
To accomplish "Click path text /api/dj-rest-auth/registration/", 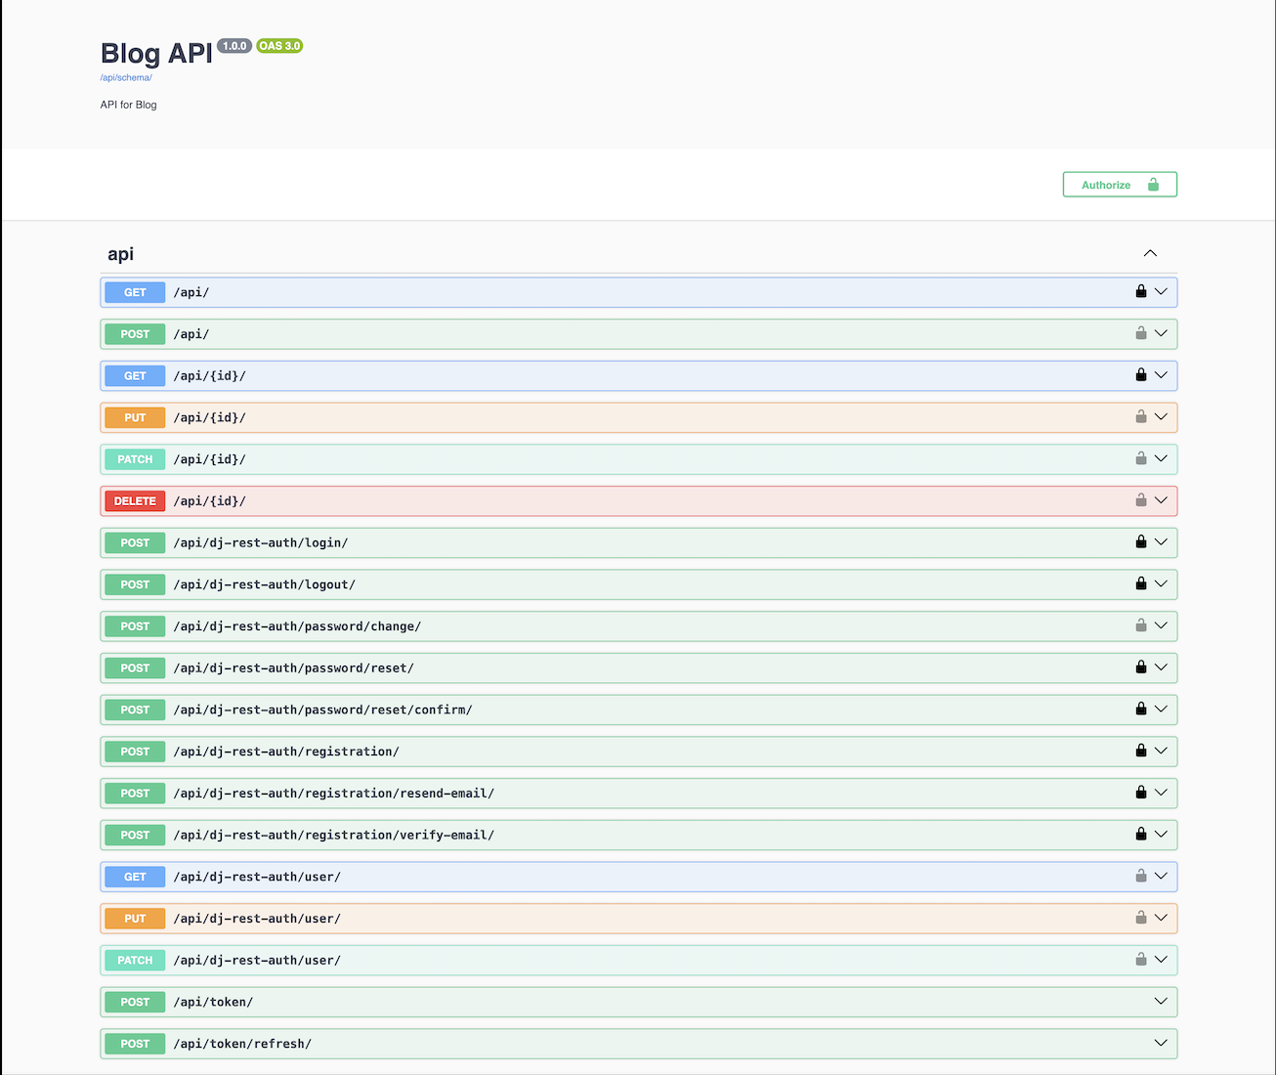I will pos(286,752).
